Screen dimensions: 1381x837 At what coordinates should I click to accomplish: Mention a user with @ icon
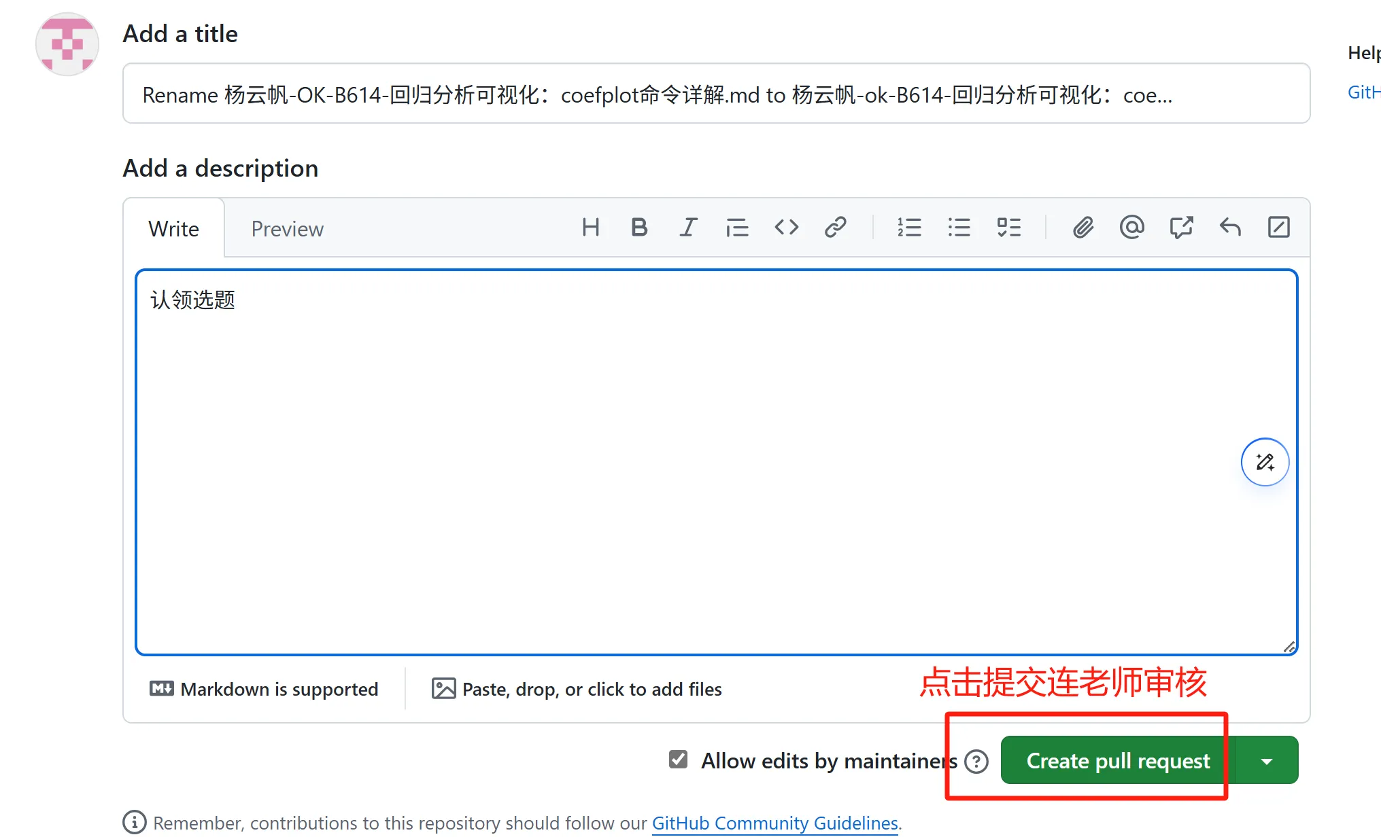point(1131,228)
